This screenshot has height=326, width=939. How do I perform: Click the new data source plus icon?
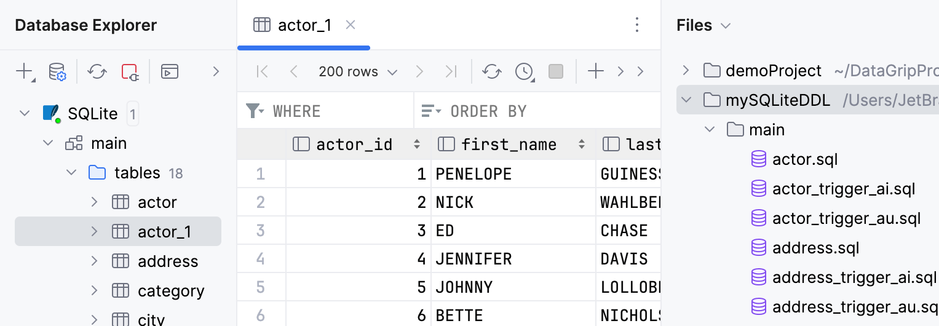click(24, 71)
